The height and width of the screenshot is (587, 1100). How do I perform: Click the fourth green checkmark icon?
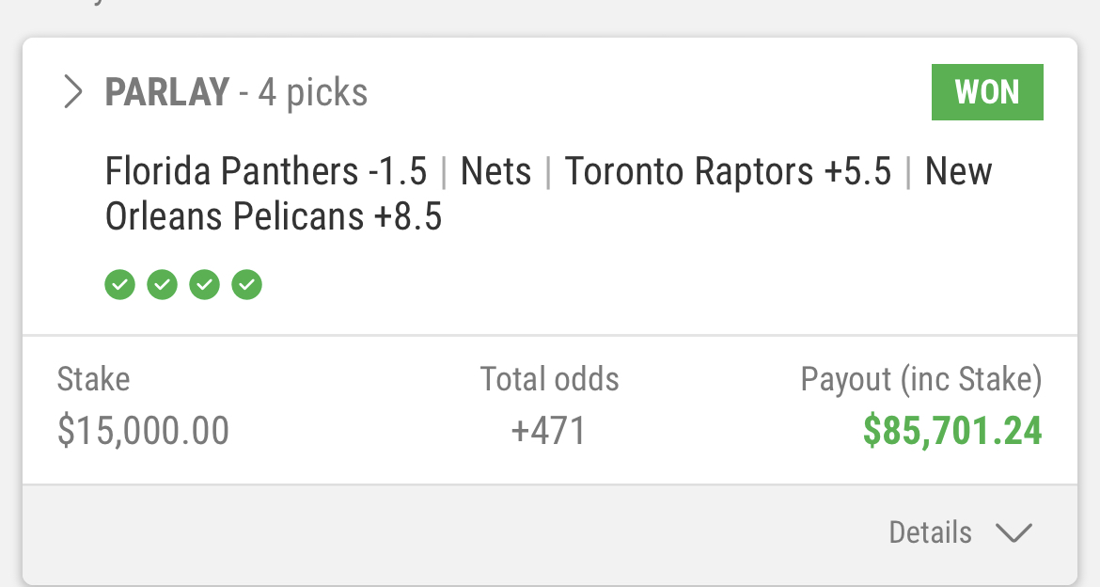click(246, 283)
